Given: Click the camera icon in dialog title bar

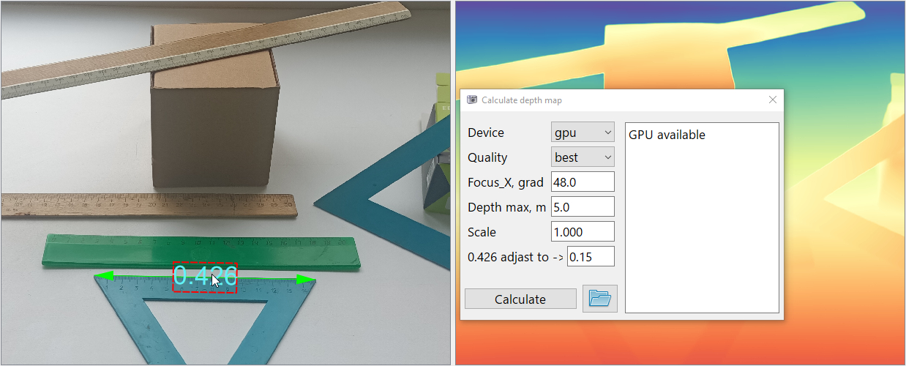Looking at the screenshot, I should pyautogui.click(x=472, y=100).
